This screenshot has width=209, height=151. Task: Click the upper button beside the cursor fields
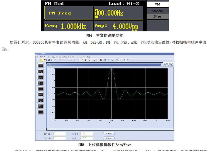point(109,134)
